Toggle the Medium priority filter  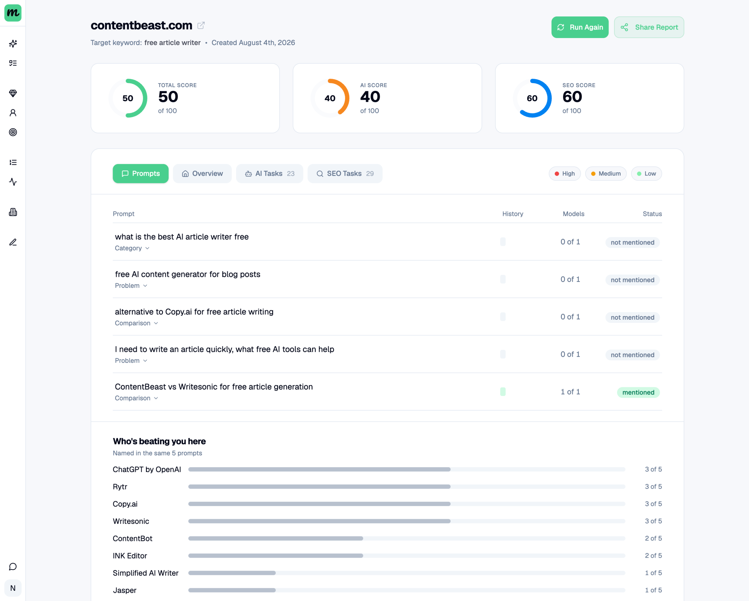coord(606,174)
